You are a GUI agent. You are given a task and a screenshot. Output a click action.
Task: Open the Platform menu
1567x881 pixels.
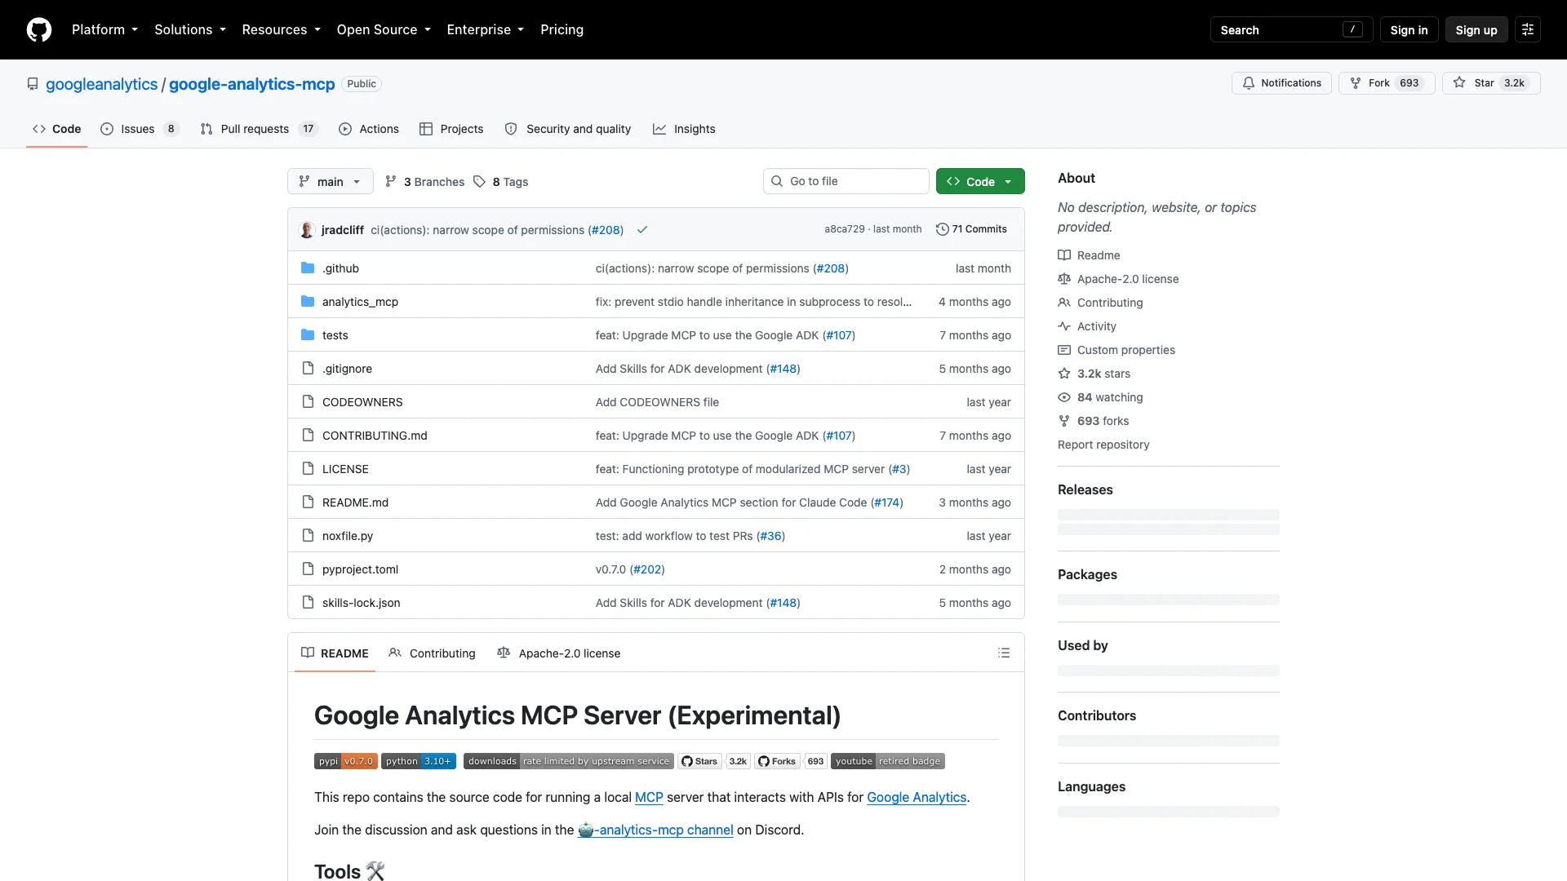[104, 29]
